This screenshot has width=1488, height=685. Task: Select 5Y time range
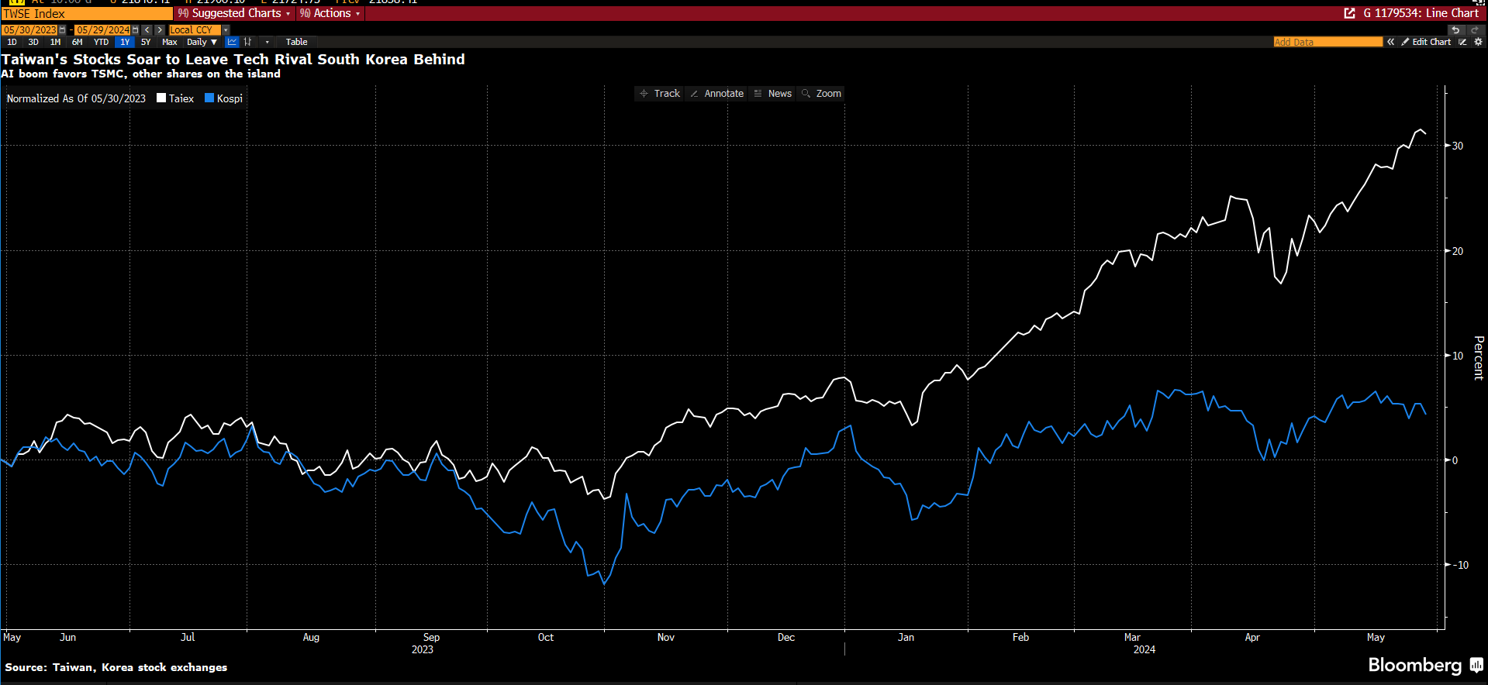pyautogui.click(x=146, y=42)
